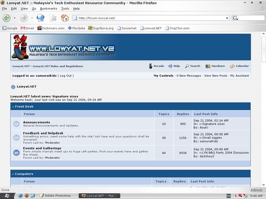Screen dimensions: 266x199
Task: Click the Forward navigation arrow
Action: (24, 18)
